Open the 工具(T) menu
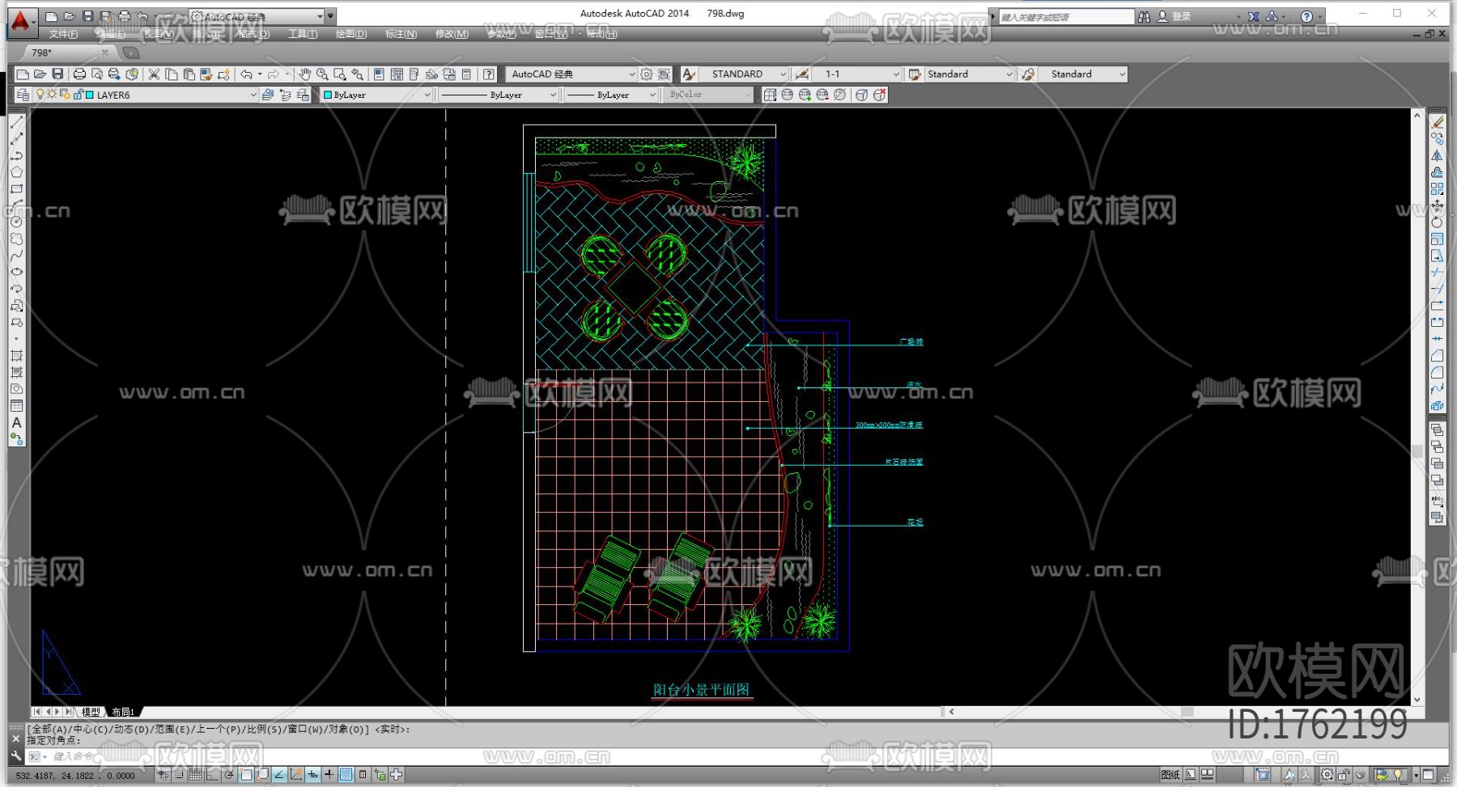1457x787 pixels. 302,34
